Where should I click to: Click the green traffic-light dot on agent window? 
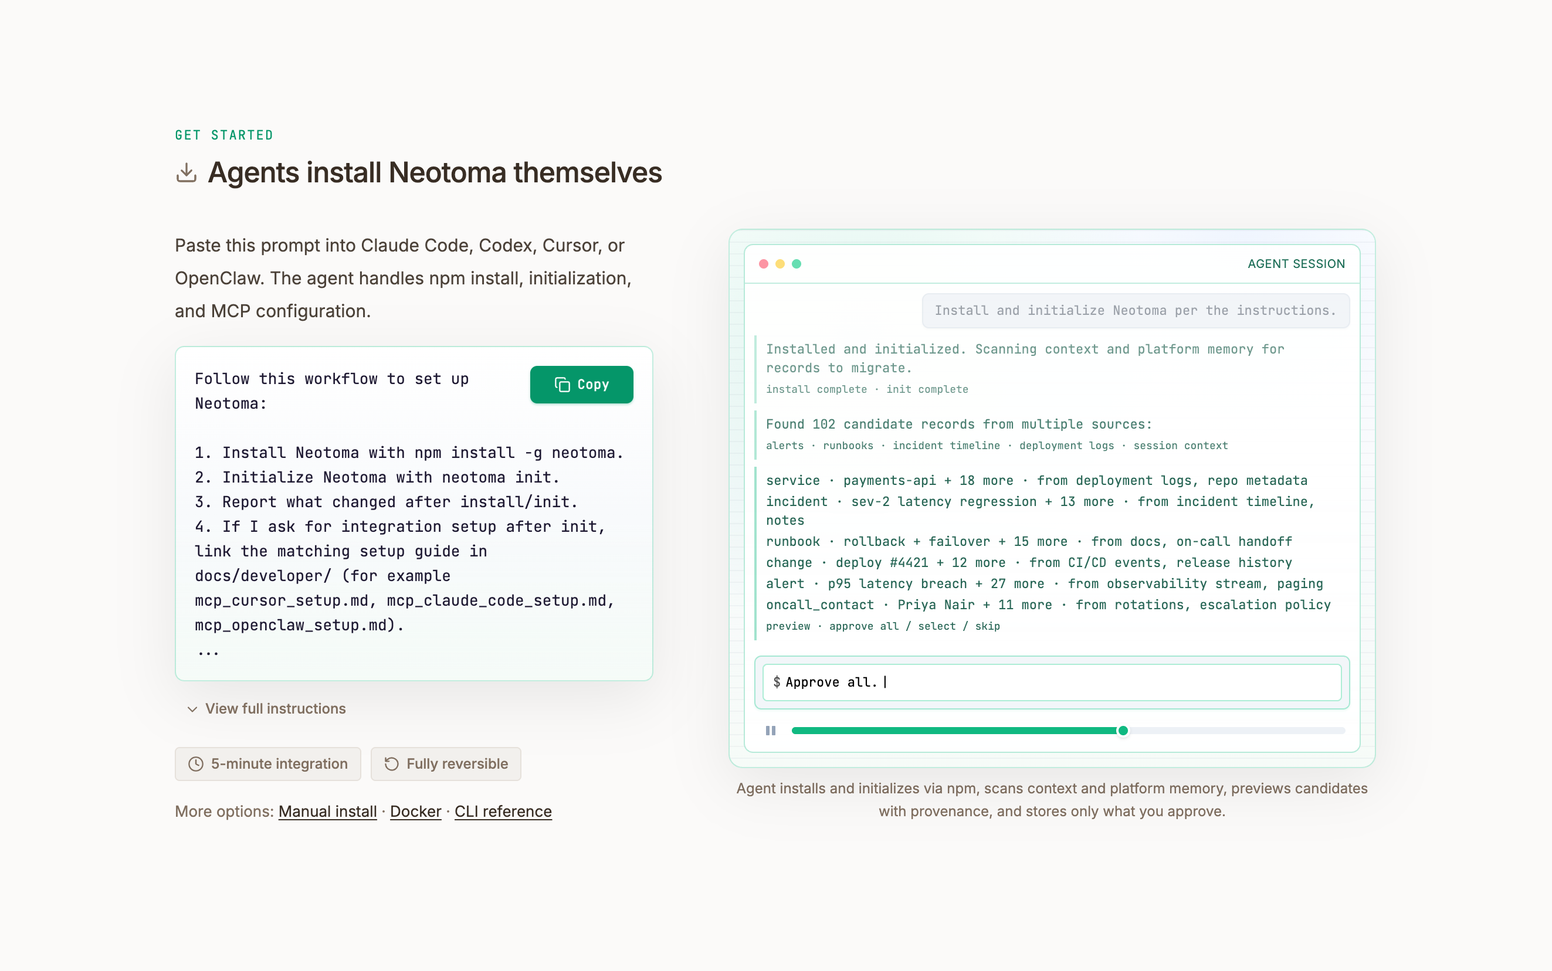797,263
